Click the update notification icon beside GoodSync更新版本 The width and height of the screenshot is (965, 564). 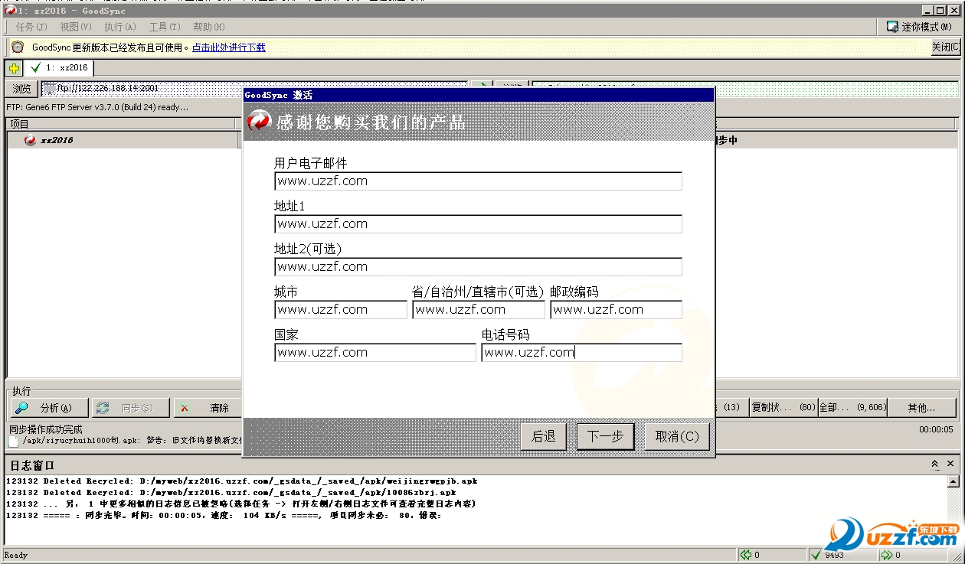(x=18, y=47)
